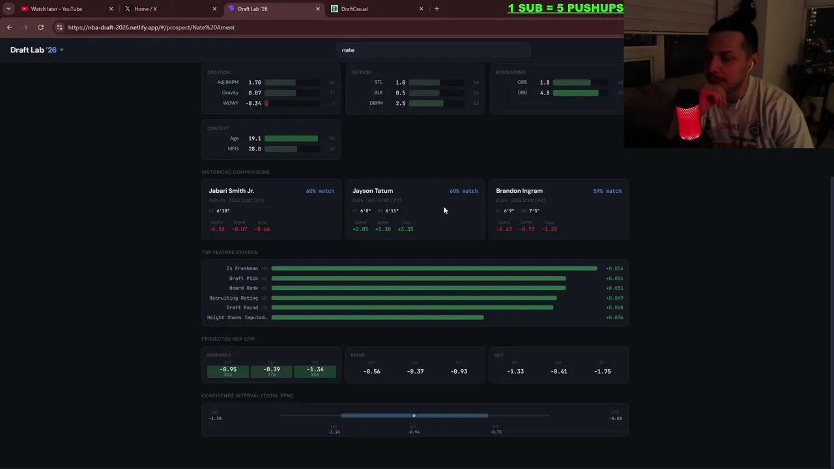Switch to the DraftCasual tab
The width and height of the screenshot is (834, 469).
point(376,9)
